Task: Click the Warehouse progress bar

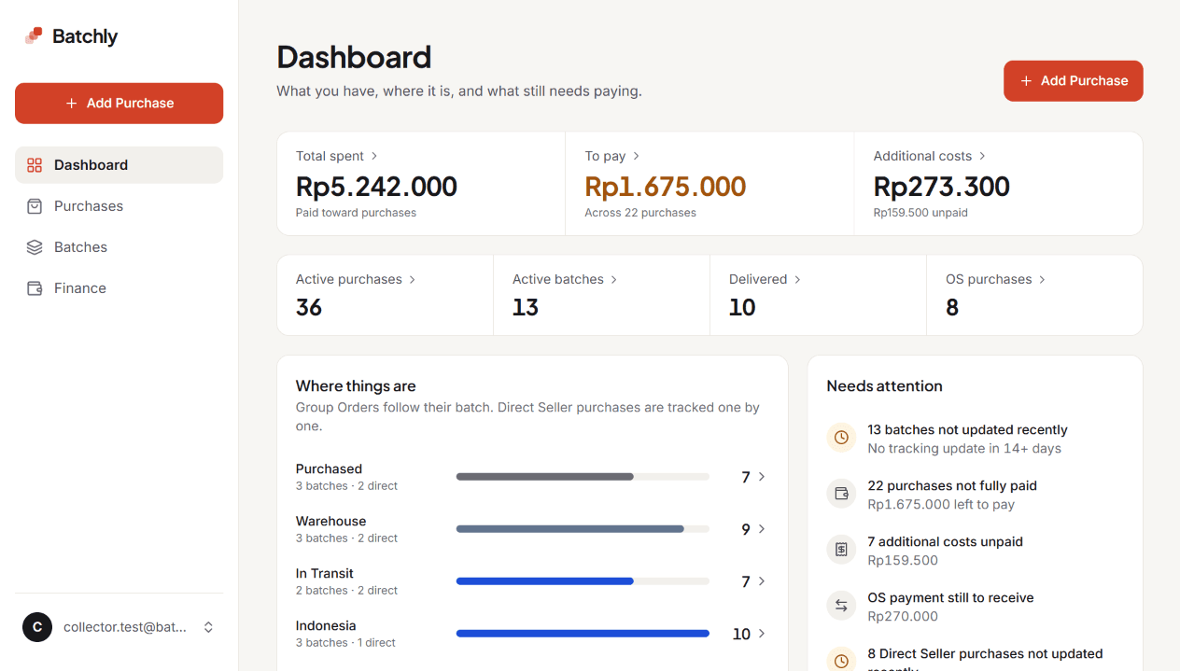Action: point(583,529)
